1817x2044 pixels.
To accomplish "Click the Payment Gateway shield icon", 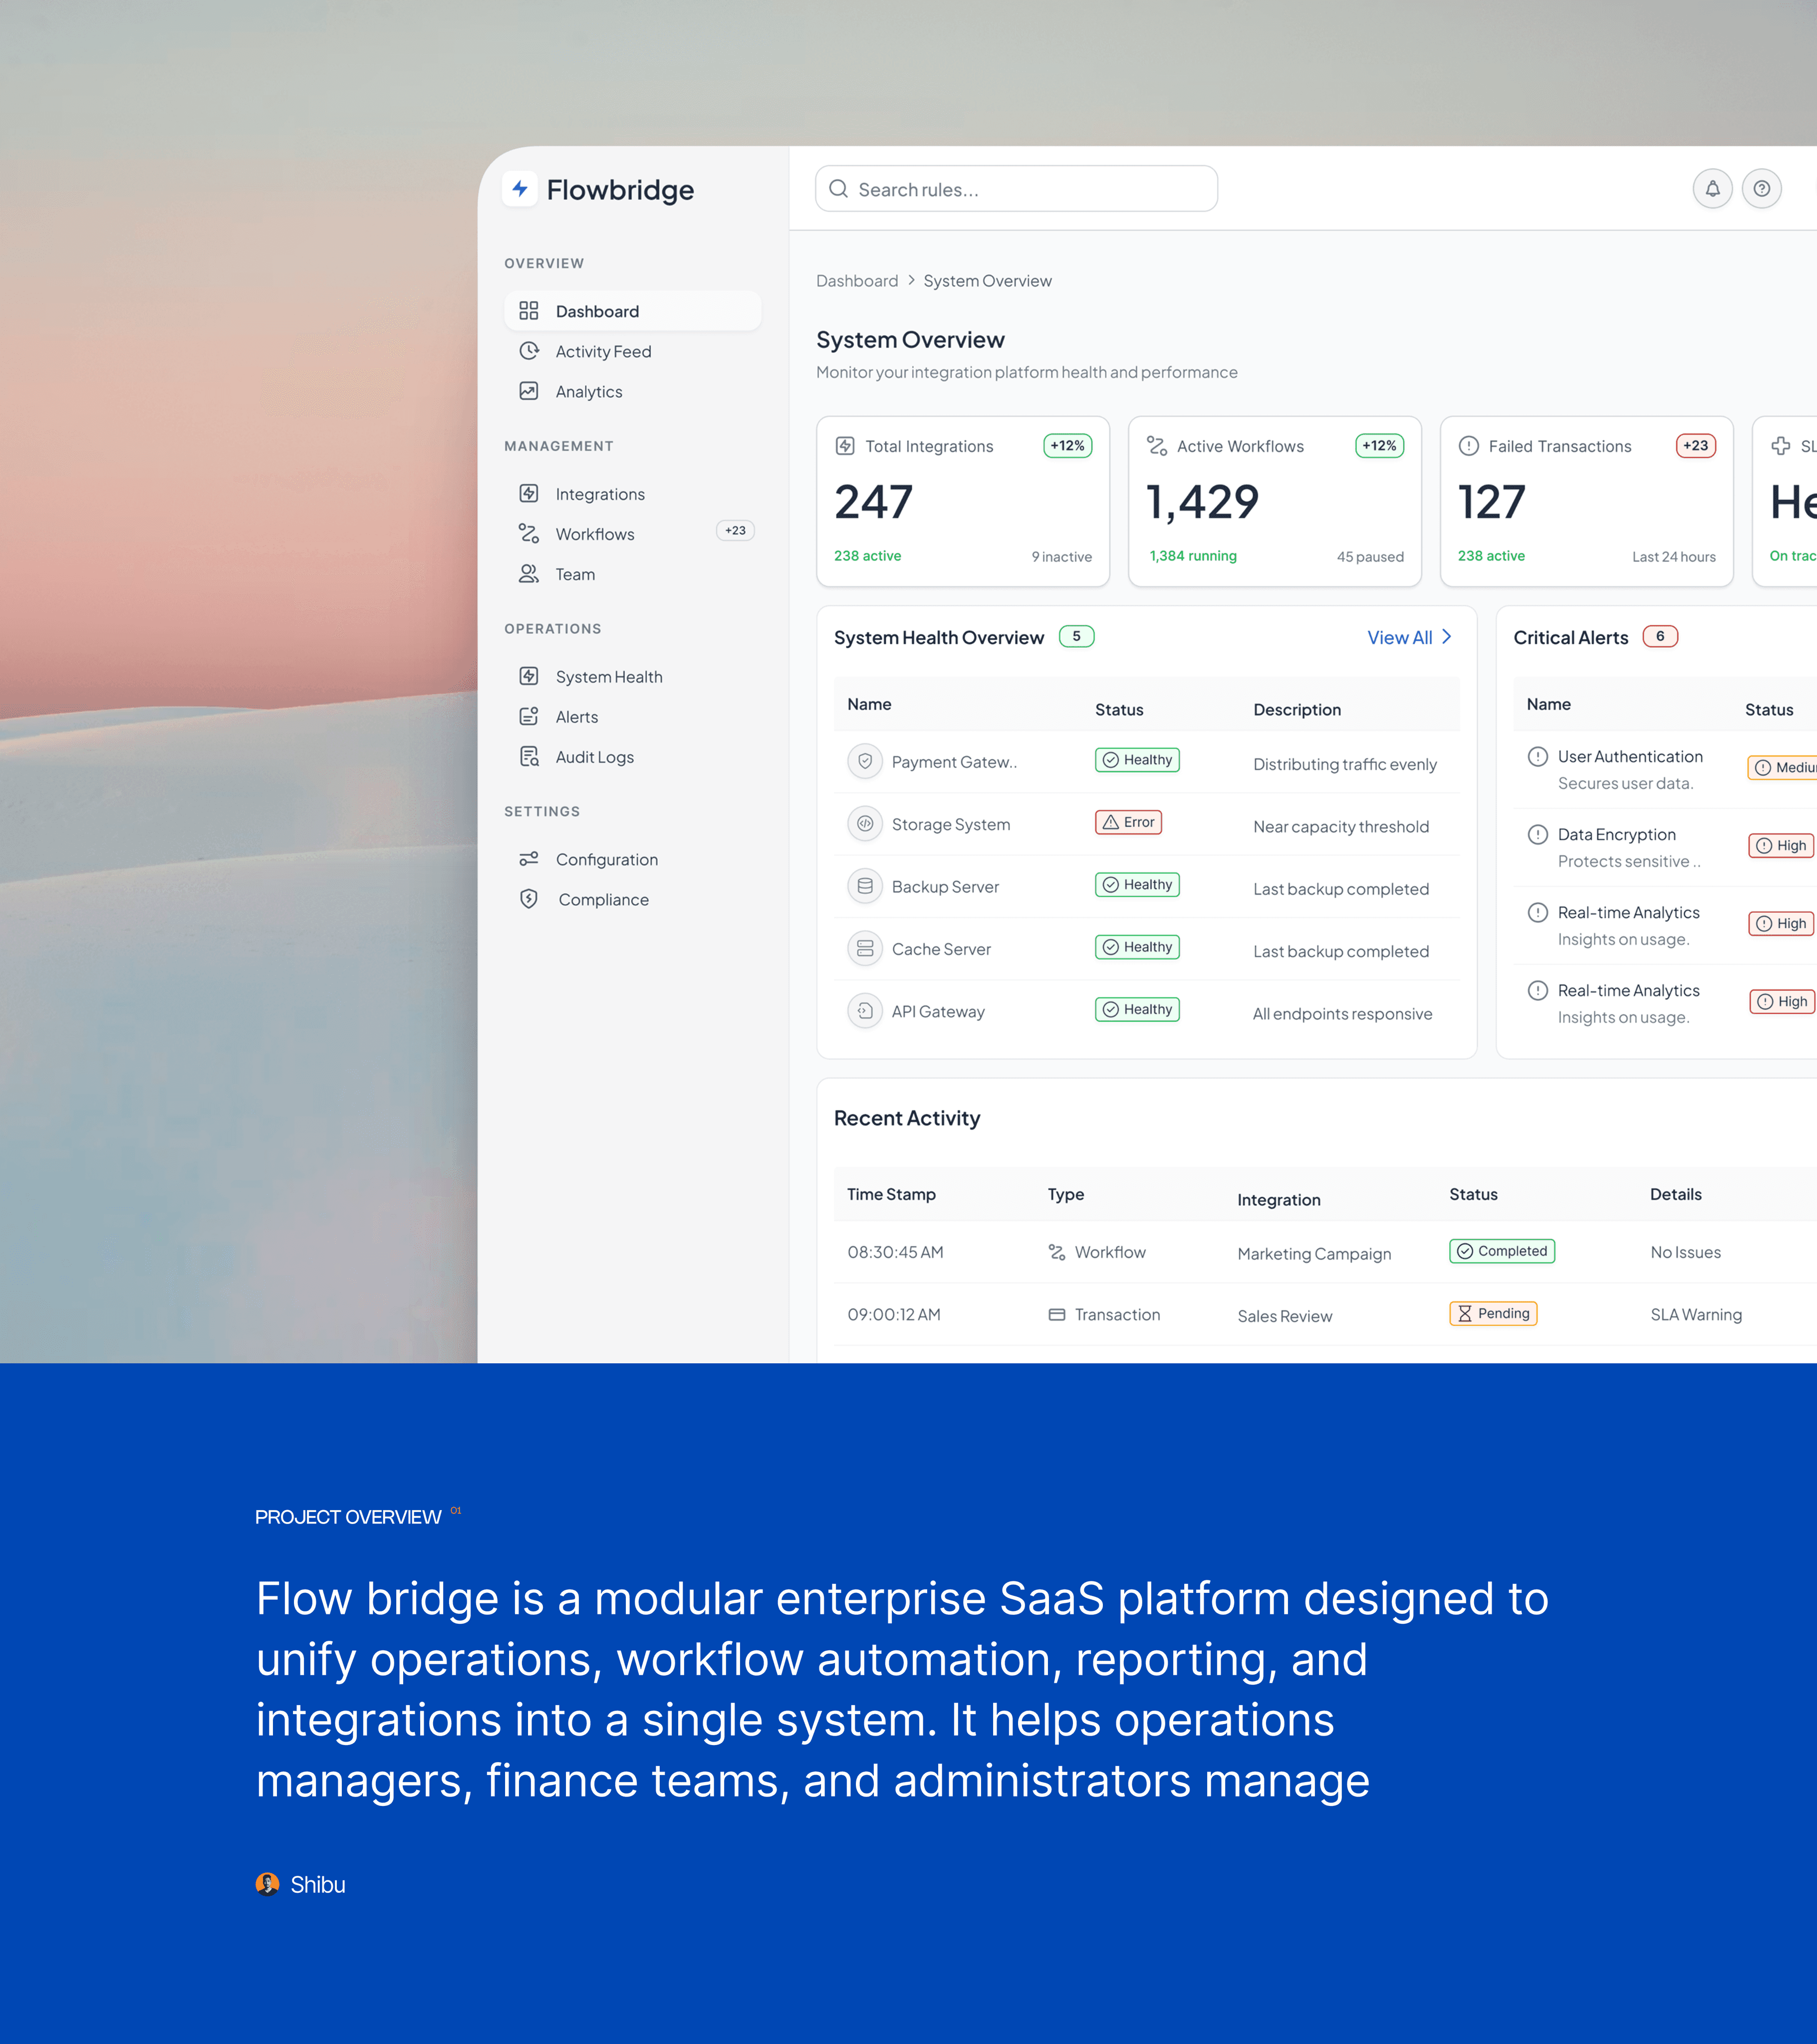I will (x=865, y=762).
